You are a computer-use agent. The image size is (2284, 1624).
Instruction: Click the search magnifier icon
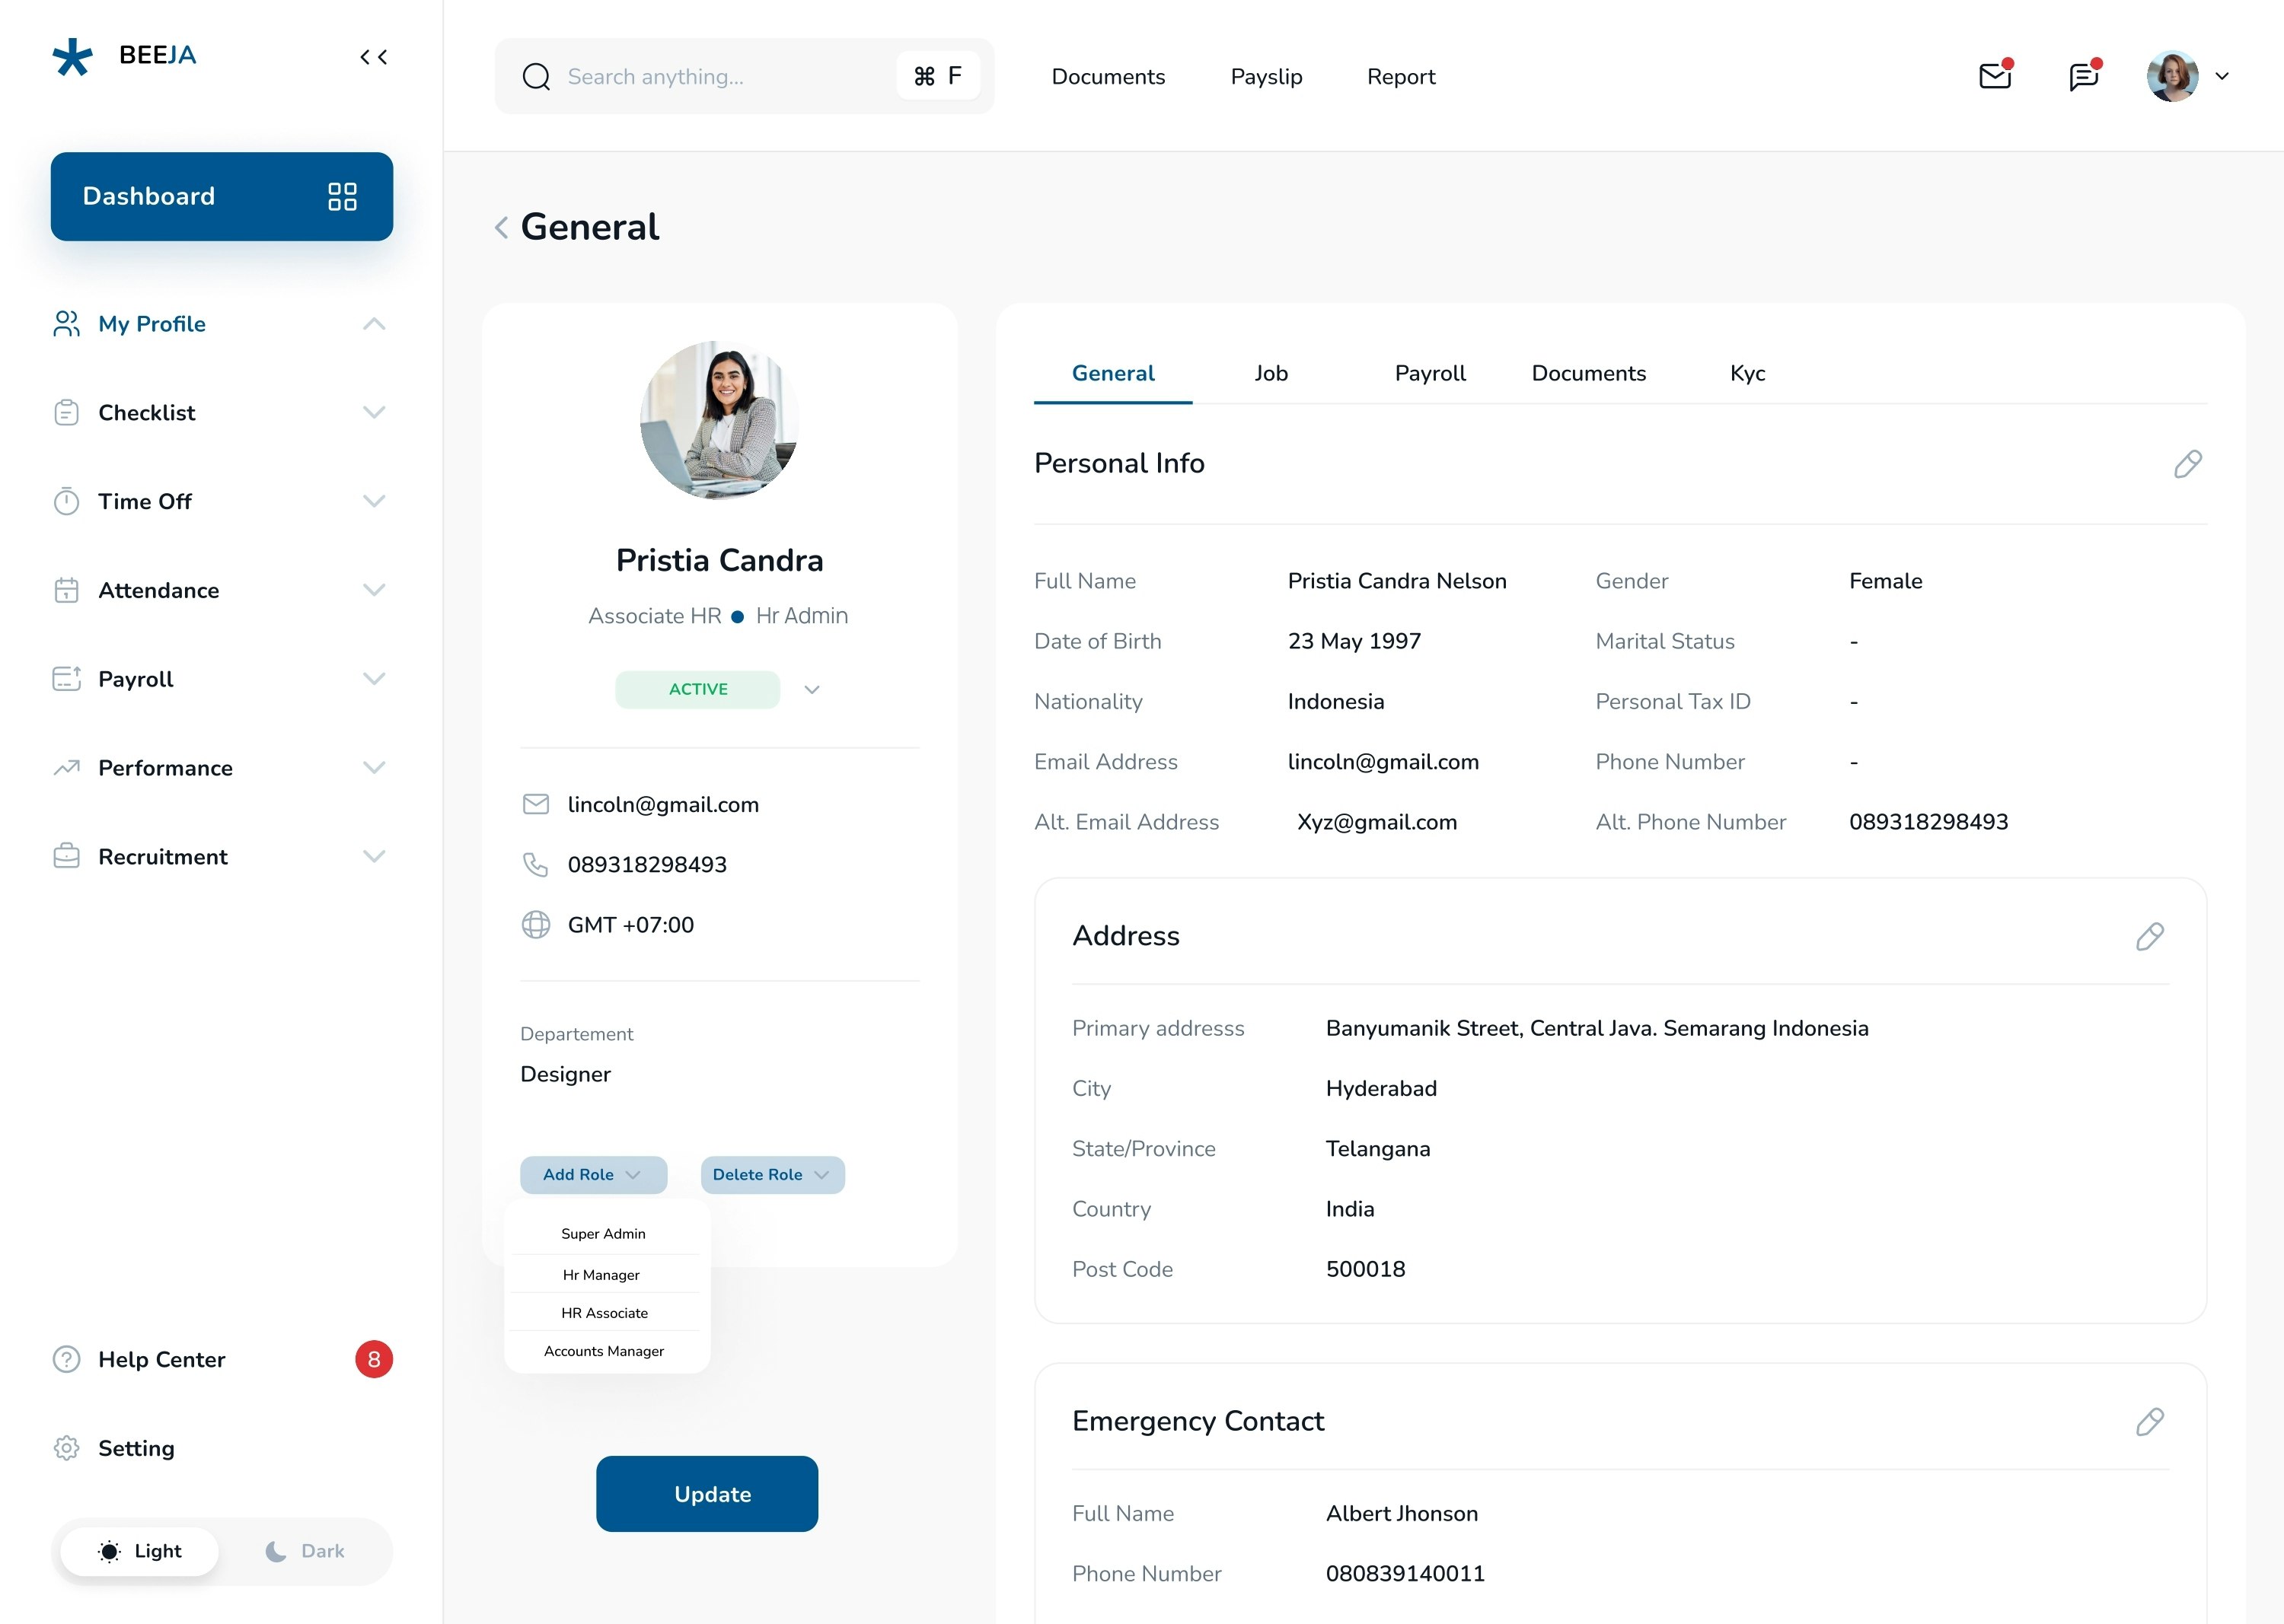coord(536,77)
